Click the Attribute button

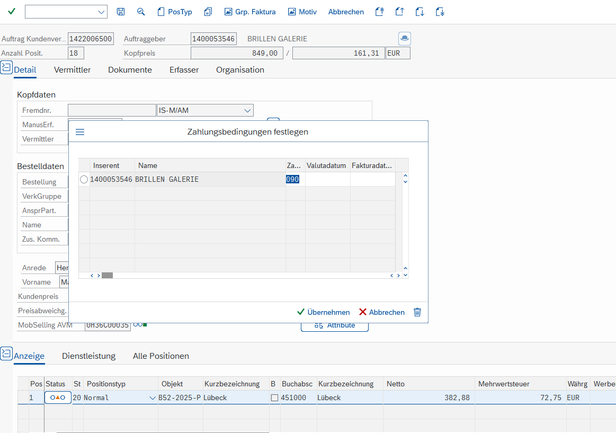pos(335,326)
